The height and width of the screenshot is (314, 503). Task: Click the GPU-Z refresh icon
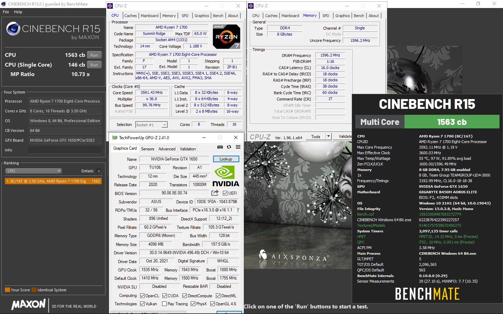click(x=229, y=147)
